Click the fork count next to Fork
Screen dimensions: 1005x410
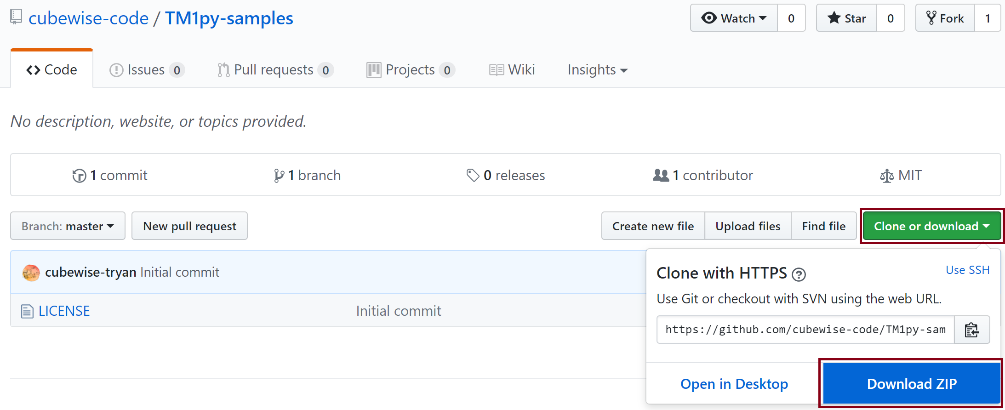988,18
